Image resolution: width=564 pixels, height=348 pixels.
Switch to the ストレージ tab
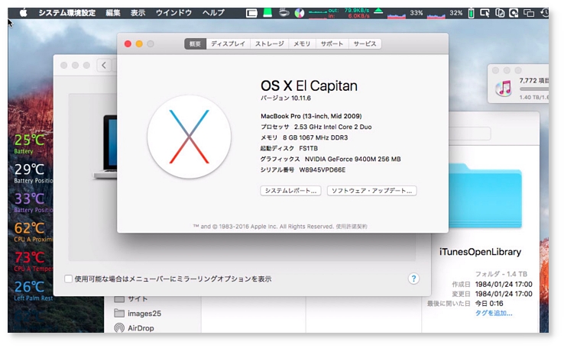point(270,44)
